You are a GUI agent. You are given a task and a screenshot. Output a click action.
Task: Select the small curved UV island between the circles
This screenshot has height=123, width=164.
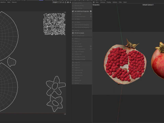(x=12, y=62)
